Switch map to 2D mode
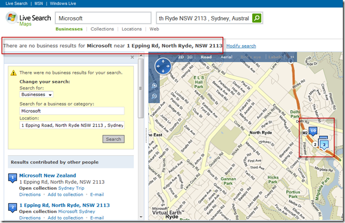 [x=181, y=56]
